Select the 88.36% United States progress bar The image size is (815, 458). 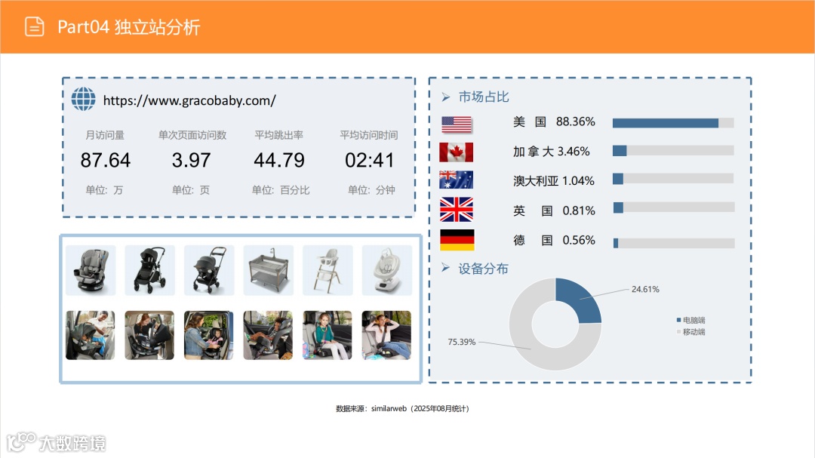(x=673, y=123)
